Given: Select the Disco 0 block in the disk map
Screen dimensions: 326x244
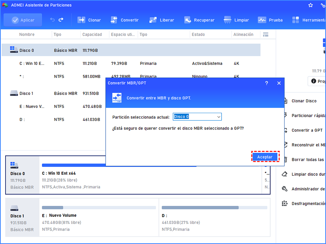Looking at the screenshot, I should (x=23, y=175).
